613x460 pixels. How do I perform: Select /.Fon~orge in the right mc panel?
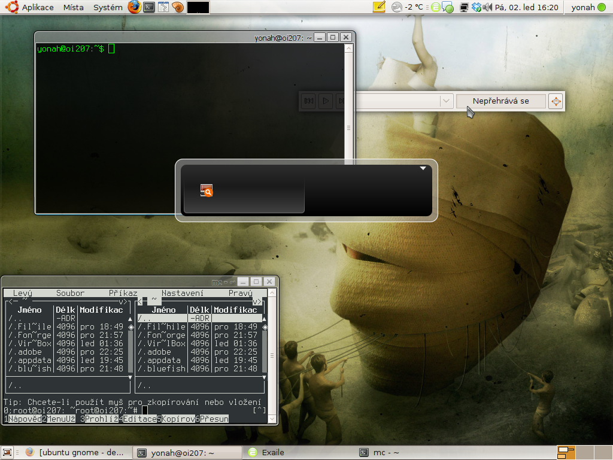(199, 335)
